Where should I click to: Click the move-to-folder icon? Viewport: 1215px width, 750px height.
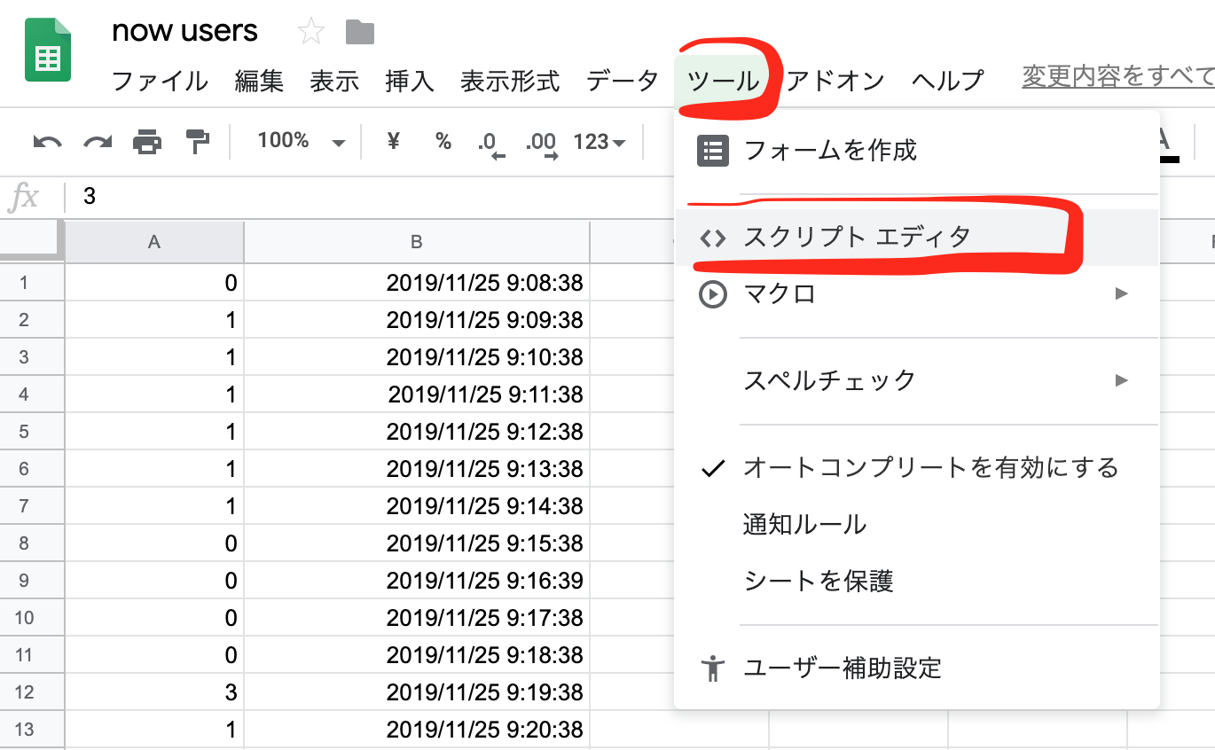360,33
